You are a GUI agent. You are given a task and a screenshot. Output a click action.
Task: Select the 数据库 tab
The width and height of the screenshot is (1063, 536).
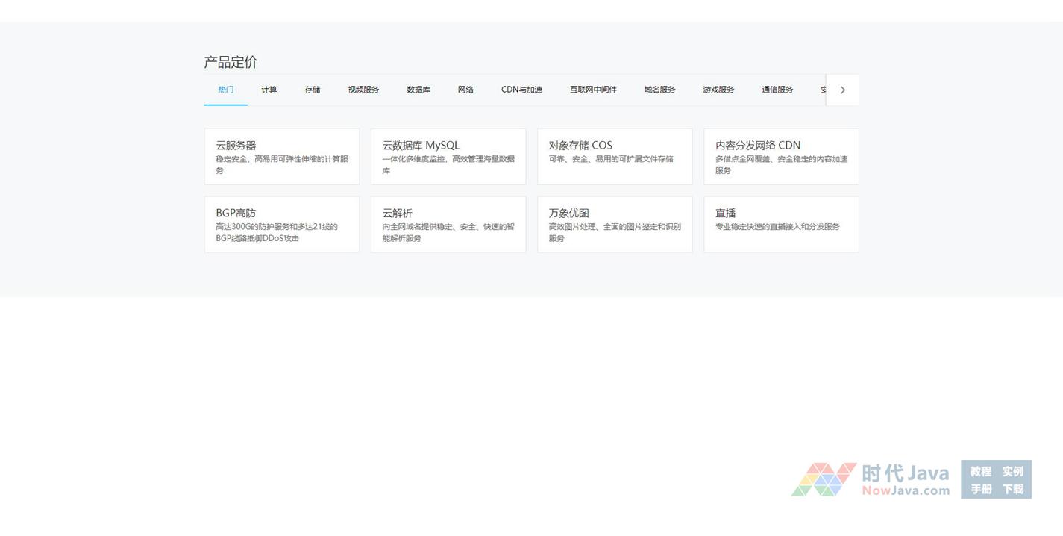(x=418, y=90)
